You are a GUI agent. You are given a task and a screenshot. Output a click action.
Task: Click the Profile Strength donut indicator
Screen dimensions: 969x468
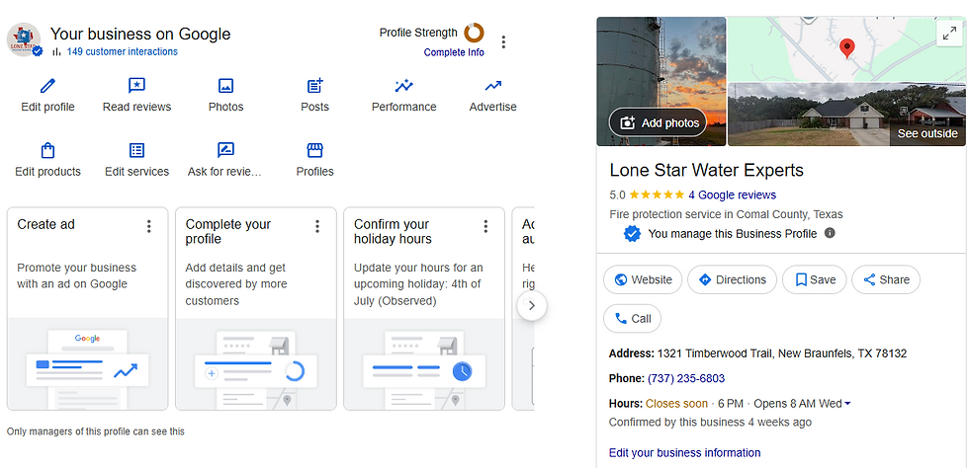point(474,33)
